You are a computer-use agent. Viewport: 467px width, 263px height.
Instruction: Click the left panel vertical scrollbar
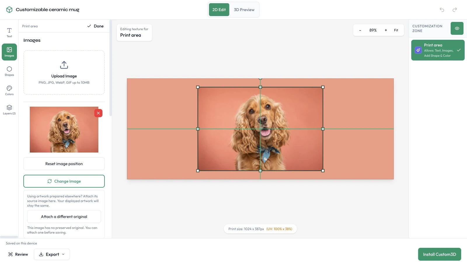pos(111,68)
